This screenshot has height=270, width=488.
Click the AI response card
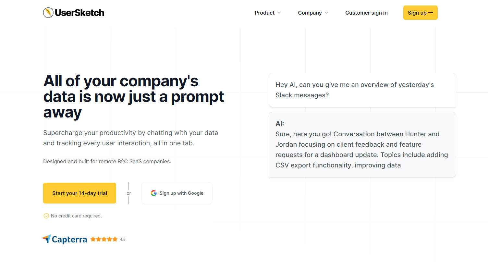362,144
